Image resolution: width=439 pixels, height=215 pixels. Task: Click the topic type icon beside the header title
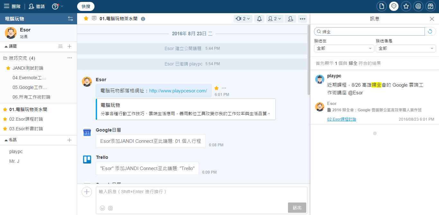[94, 19]
